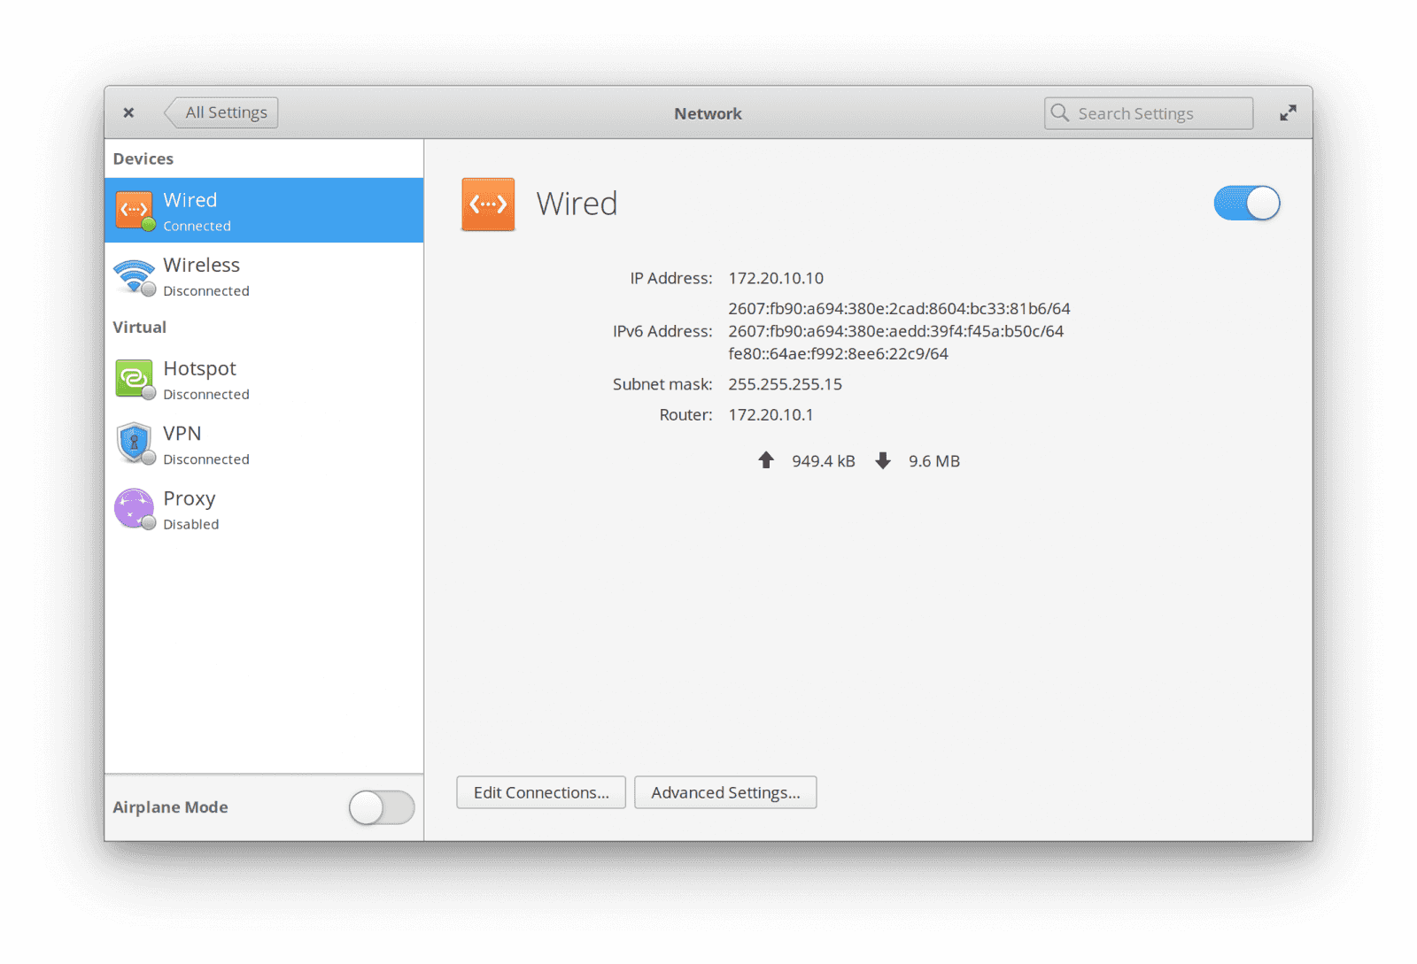Click the upload arrow icon near 949.4 kB
This screenshot has width=1417, height=964.
766,460
